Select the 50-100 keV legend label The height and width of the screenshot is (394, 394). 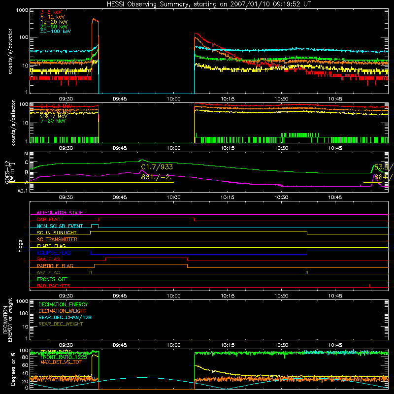[55, 32]
